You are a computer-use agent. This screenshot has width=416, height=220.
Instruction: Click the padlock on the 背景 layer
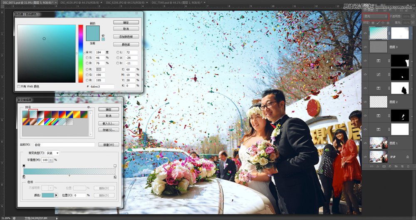pos(408,157)
